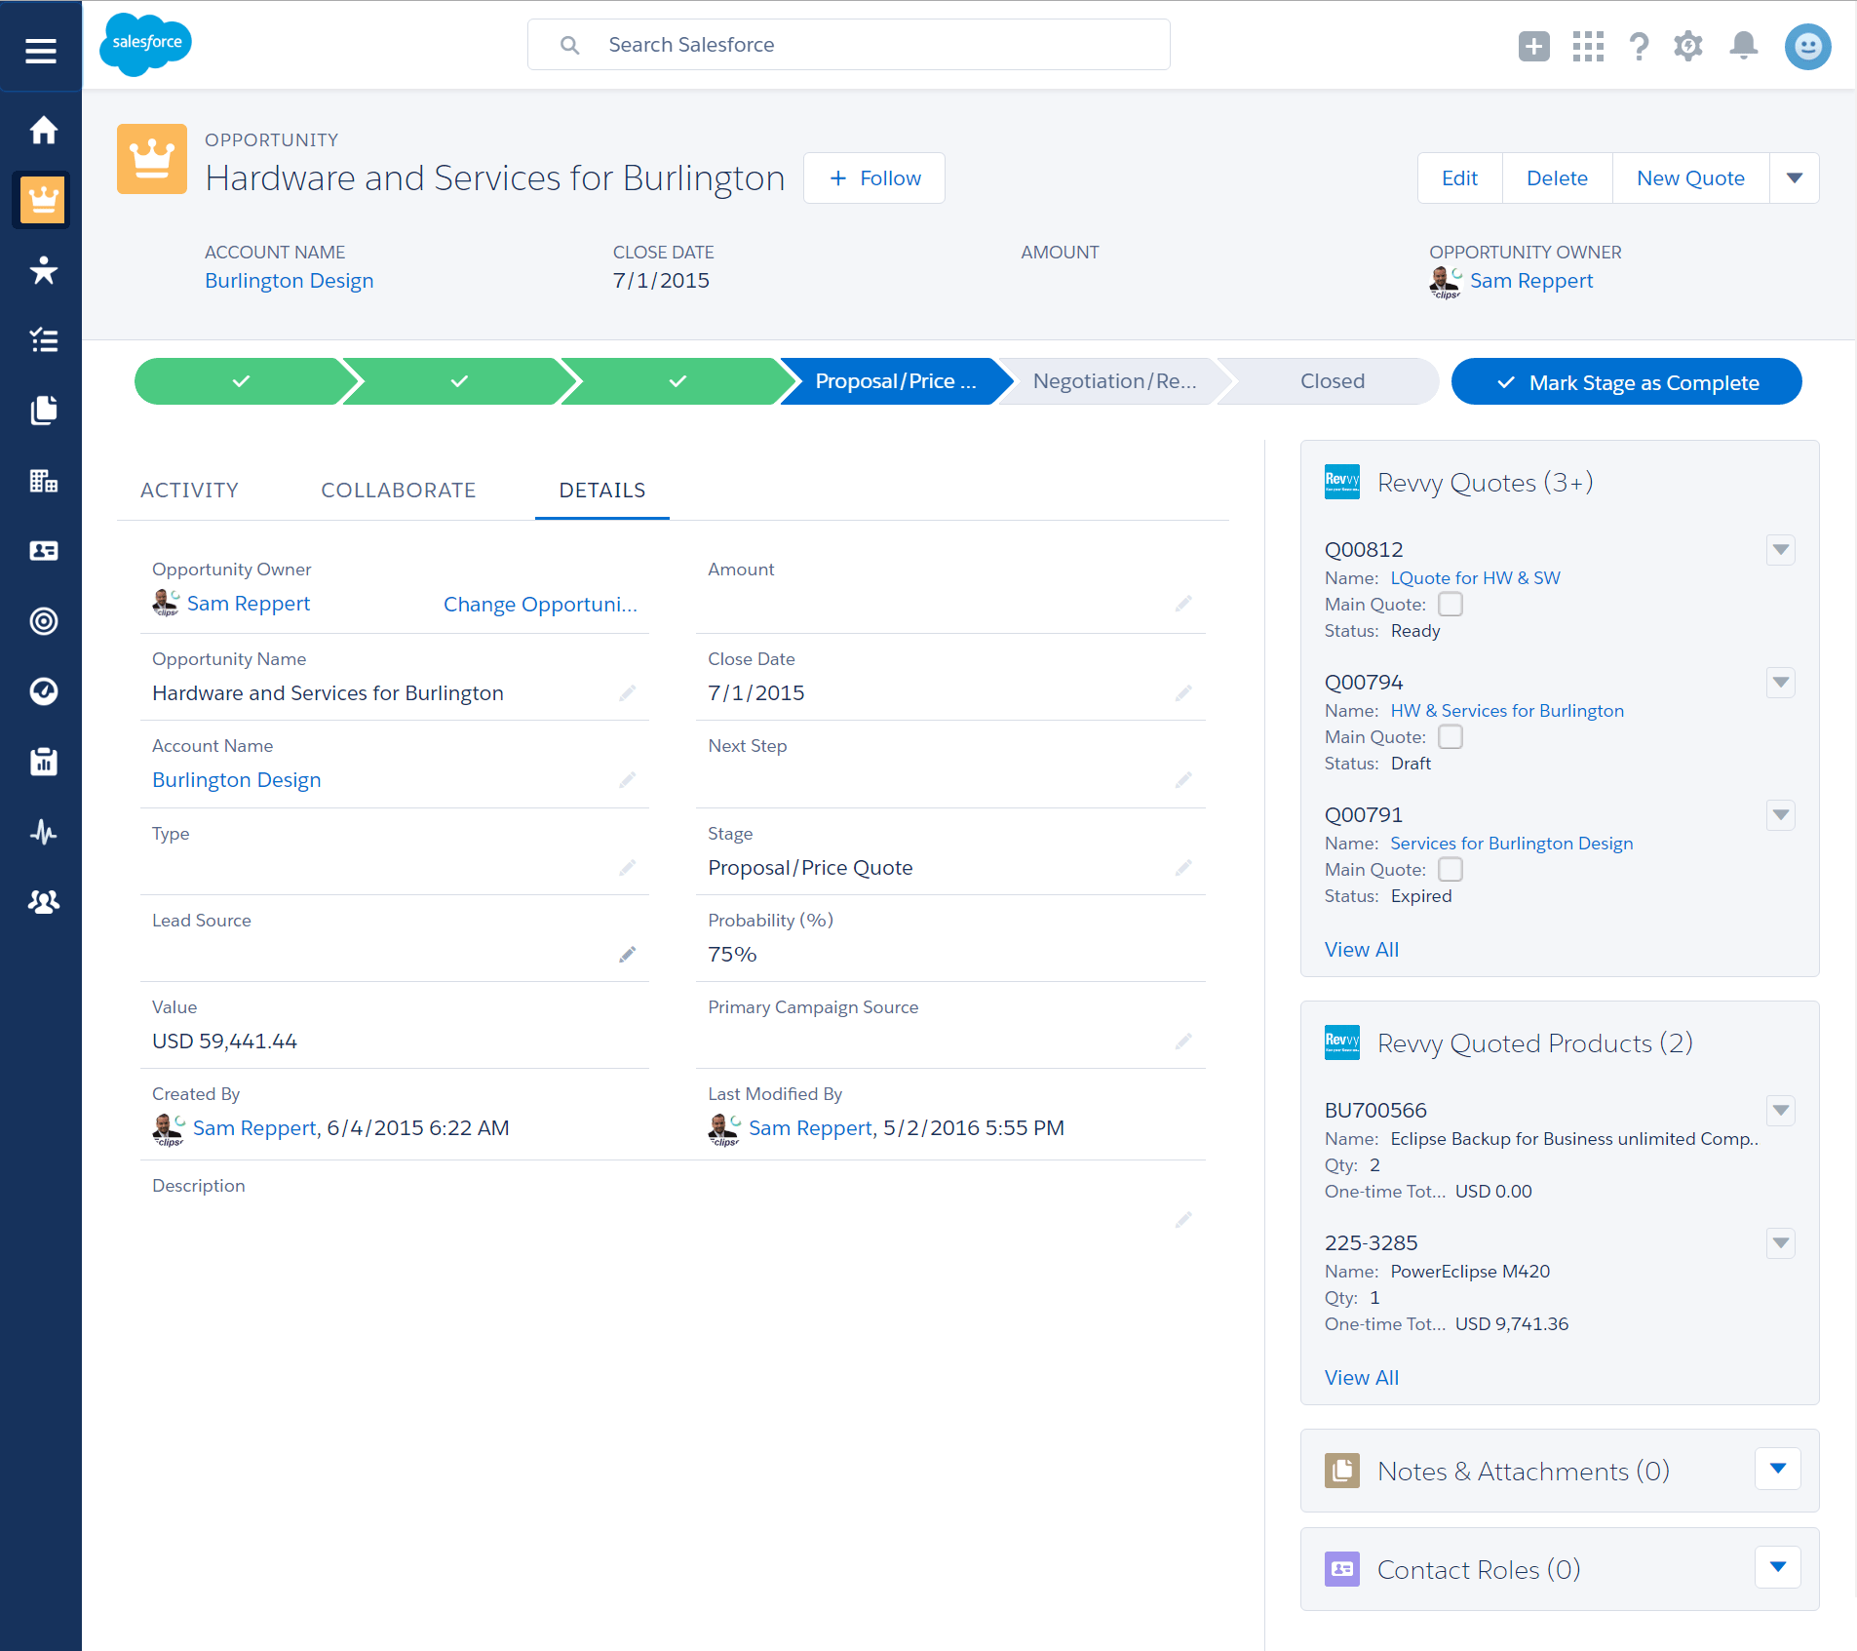Open the Setup gear icon

click(1688, 46)
